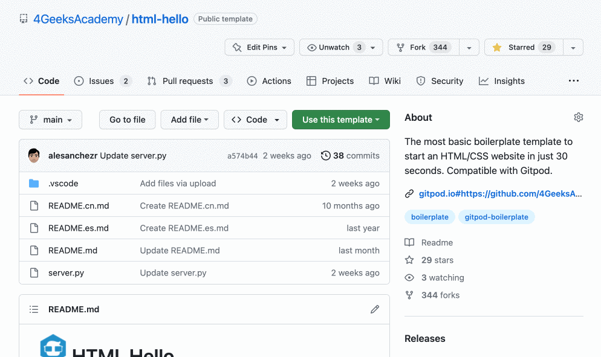Click the link chain icon beside gitpod URL
Screen dimensions: 601x357
click(x=409, y=194)
